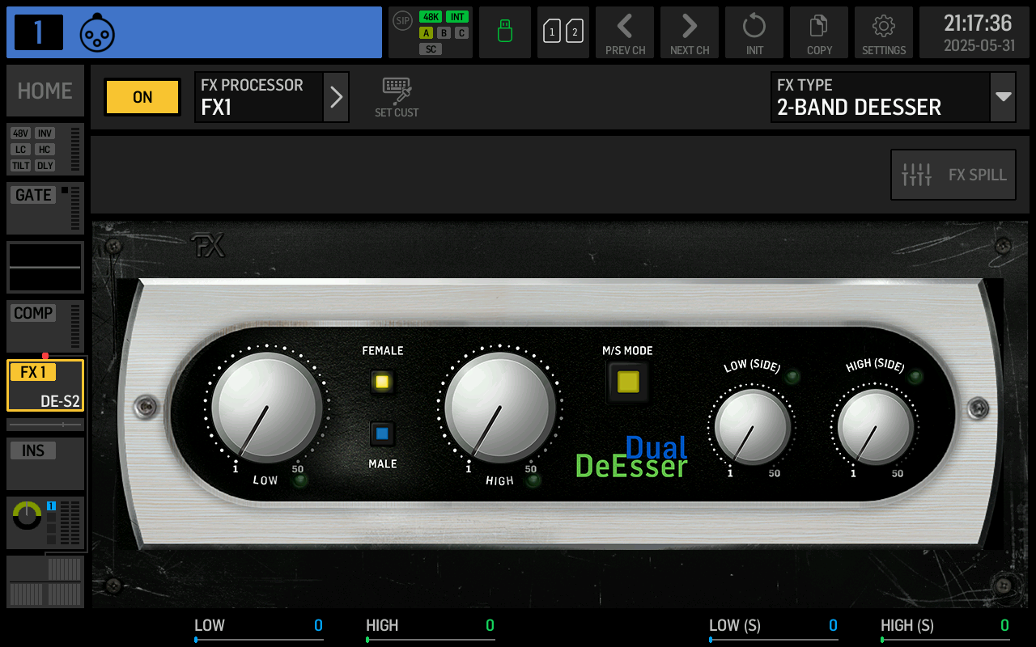Image resolution: width=1036 pixels, height=647 pixels.
Task: Open the GATE processing panel
Action: point(45,208)
